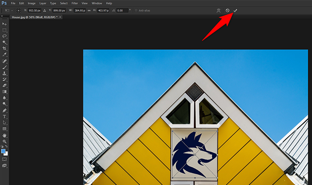Viewport: 312px width, 185px height.
Task: Switch to warp mode icon
Action: (x=218, y=11)
